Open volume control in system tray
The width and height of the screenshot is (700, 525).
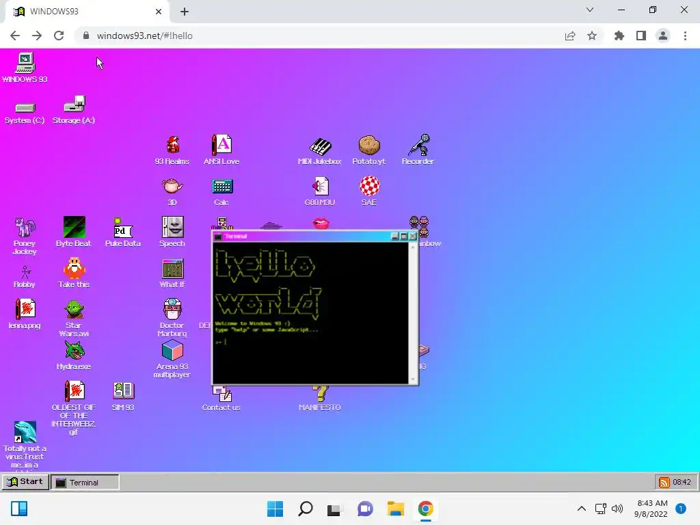(617, 509)
